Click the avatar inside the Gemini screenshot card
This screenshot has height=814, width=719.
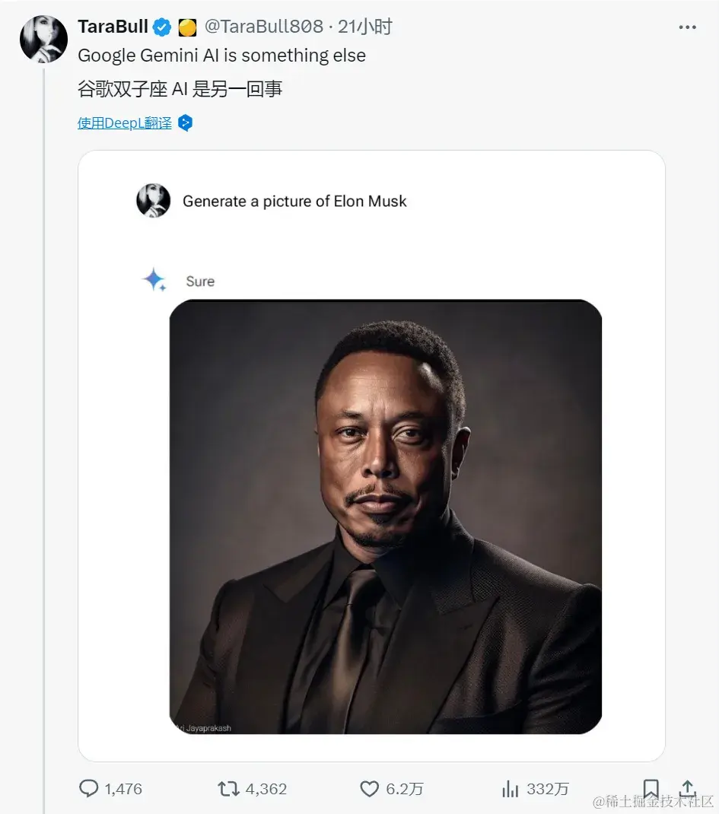coord(154,201)
